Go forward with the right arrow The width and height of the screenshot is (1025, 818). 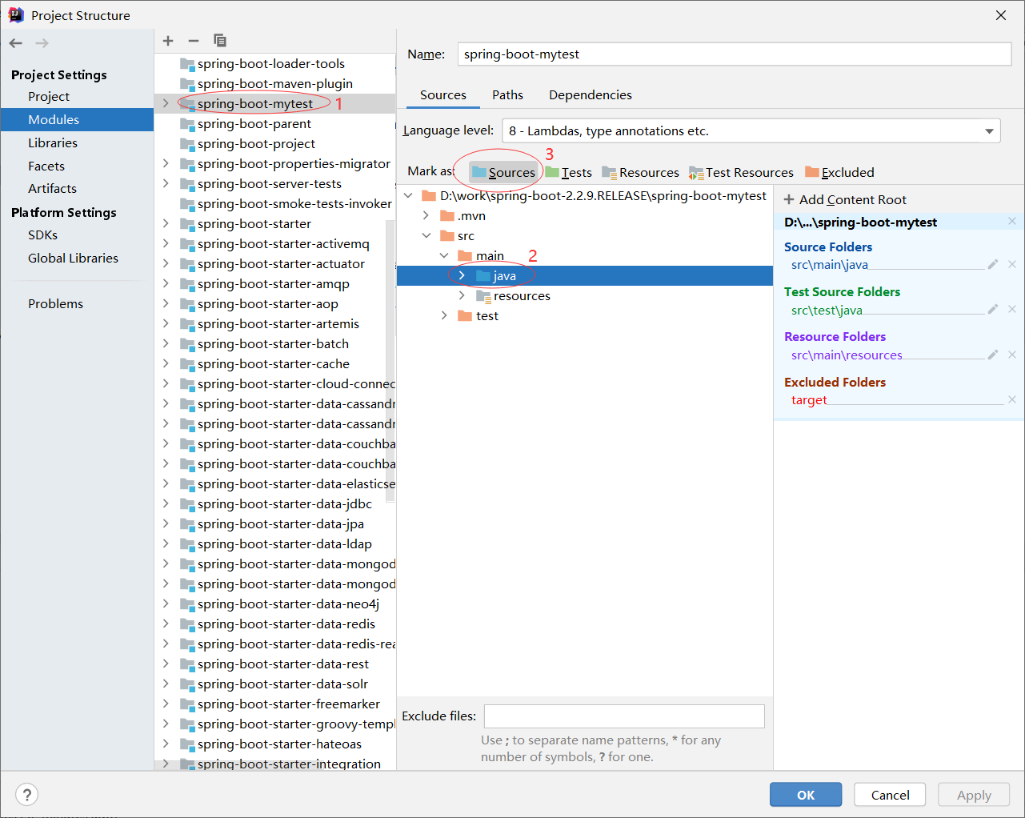point(42,43)
